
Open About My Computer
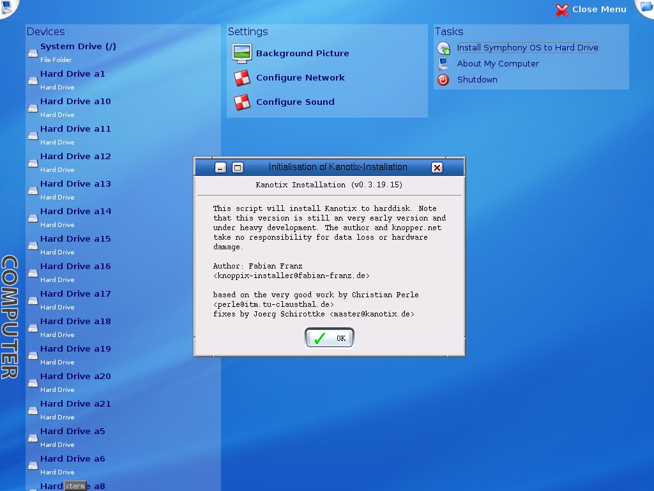498,63
